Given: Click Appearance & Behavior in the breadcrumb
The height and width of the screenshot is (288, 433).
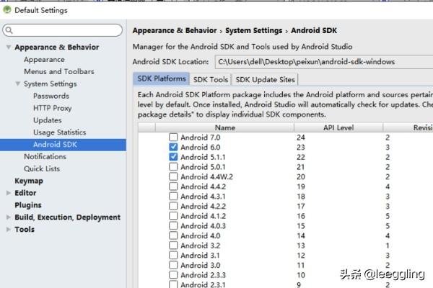Looking at the screenshot, I should [175, 30].
